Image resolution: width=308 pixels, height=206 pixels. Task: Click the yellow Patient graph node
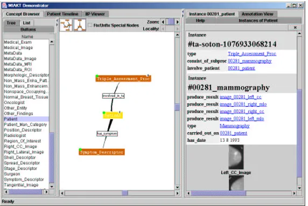(x=113, y=115)
